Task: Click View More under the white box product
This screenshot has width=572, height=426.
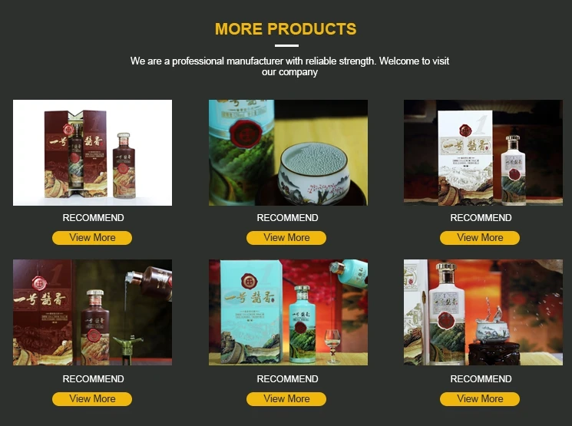Action: point(480,238)
